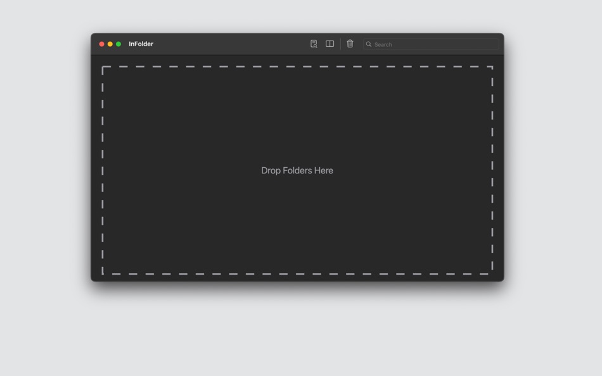Click the red close button
602x376 pixels.
[x=101, y=44]
